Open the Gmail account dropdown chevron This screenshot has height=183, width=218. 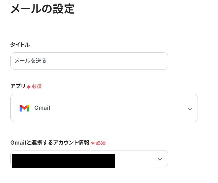(160, 159)
